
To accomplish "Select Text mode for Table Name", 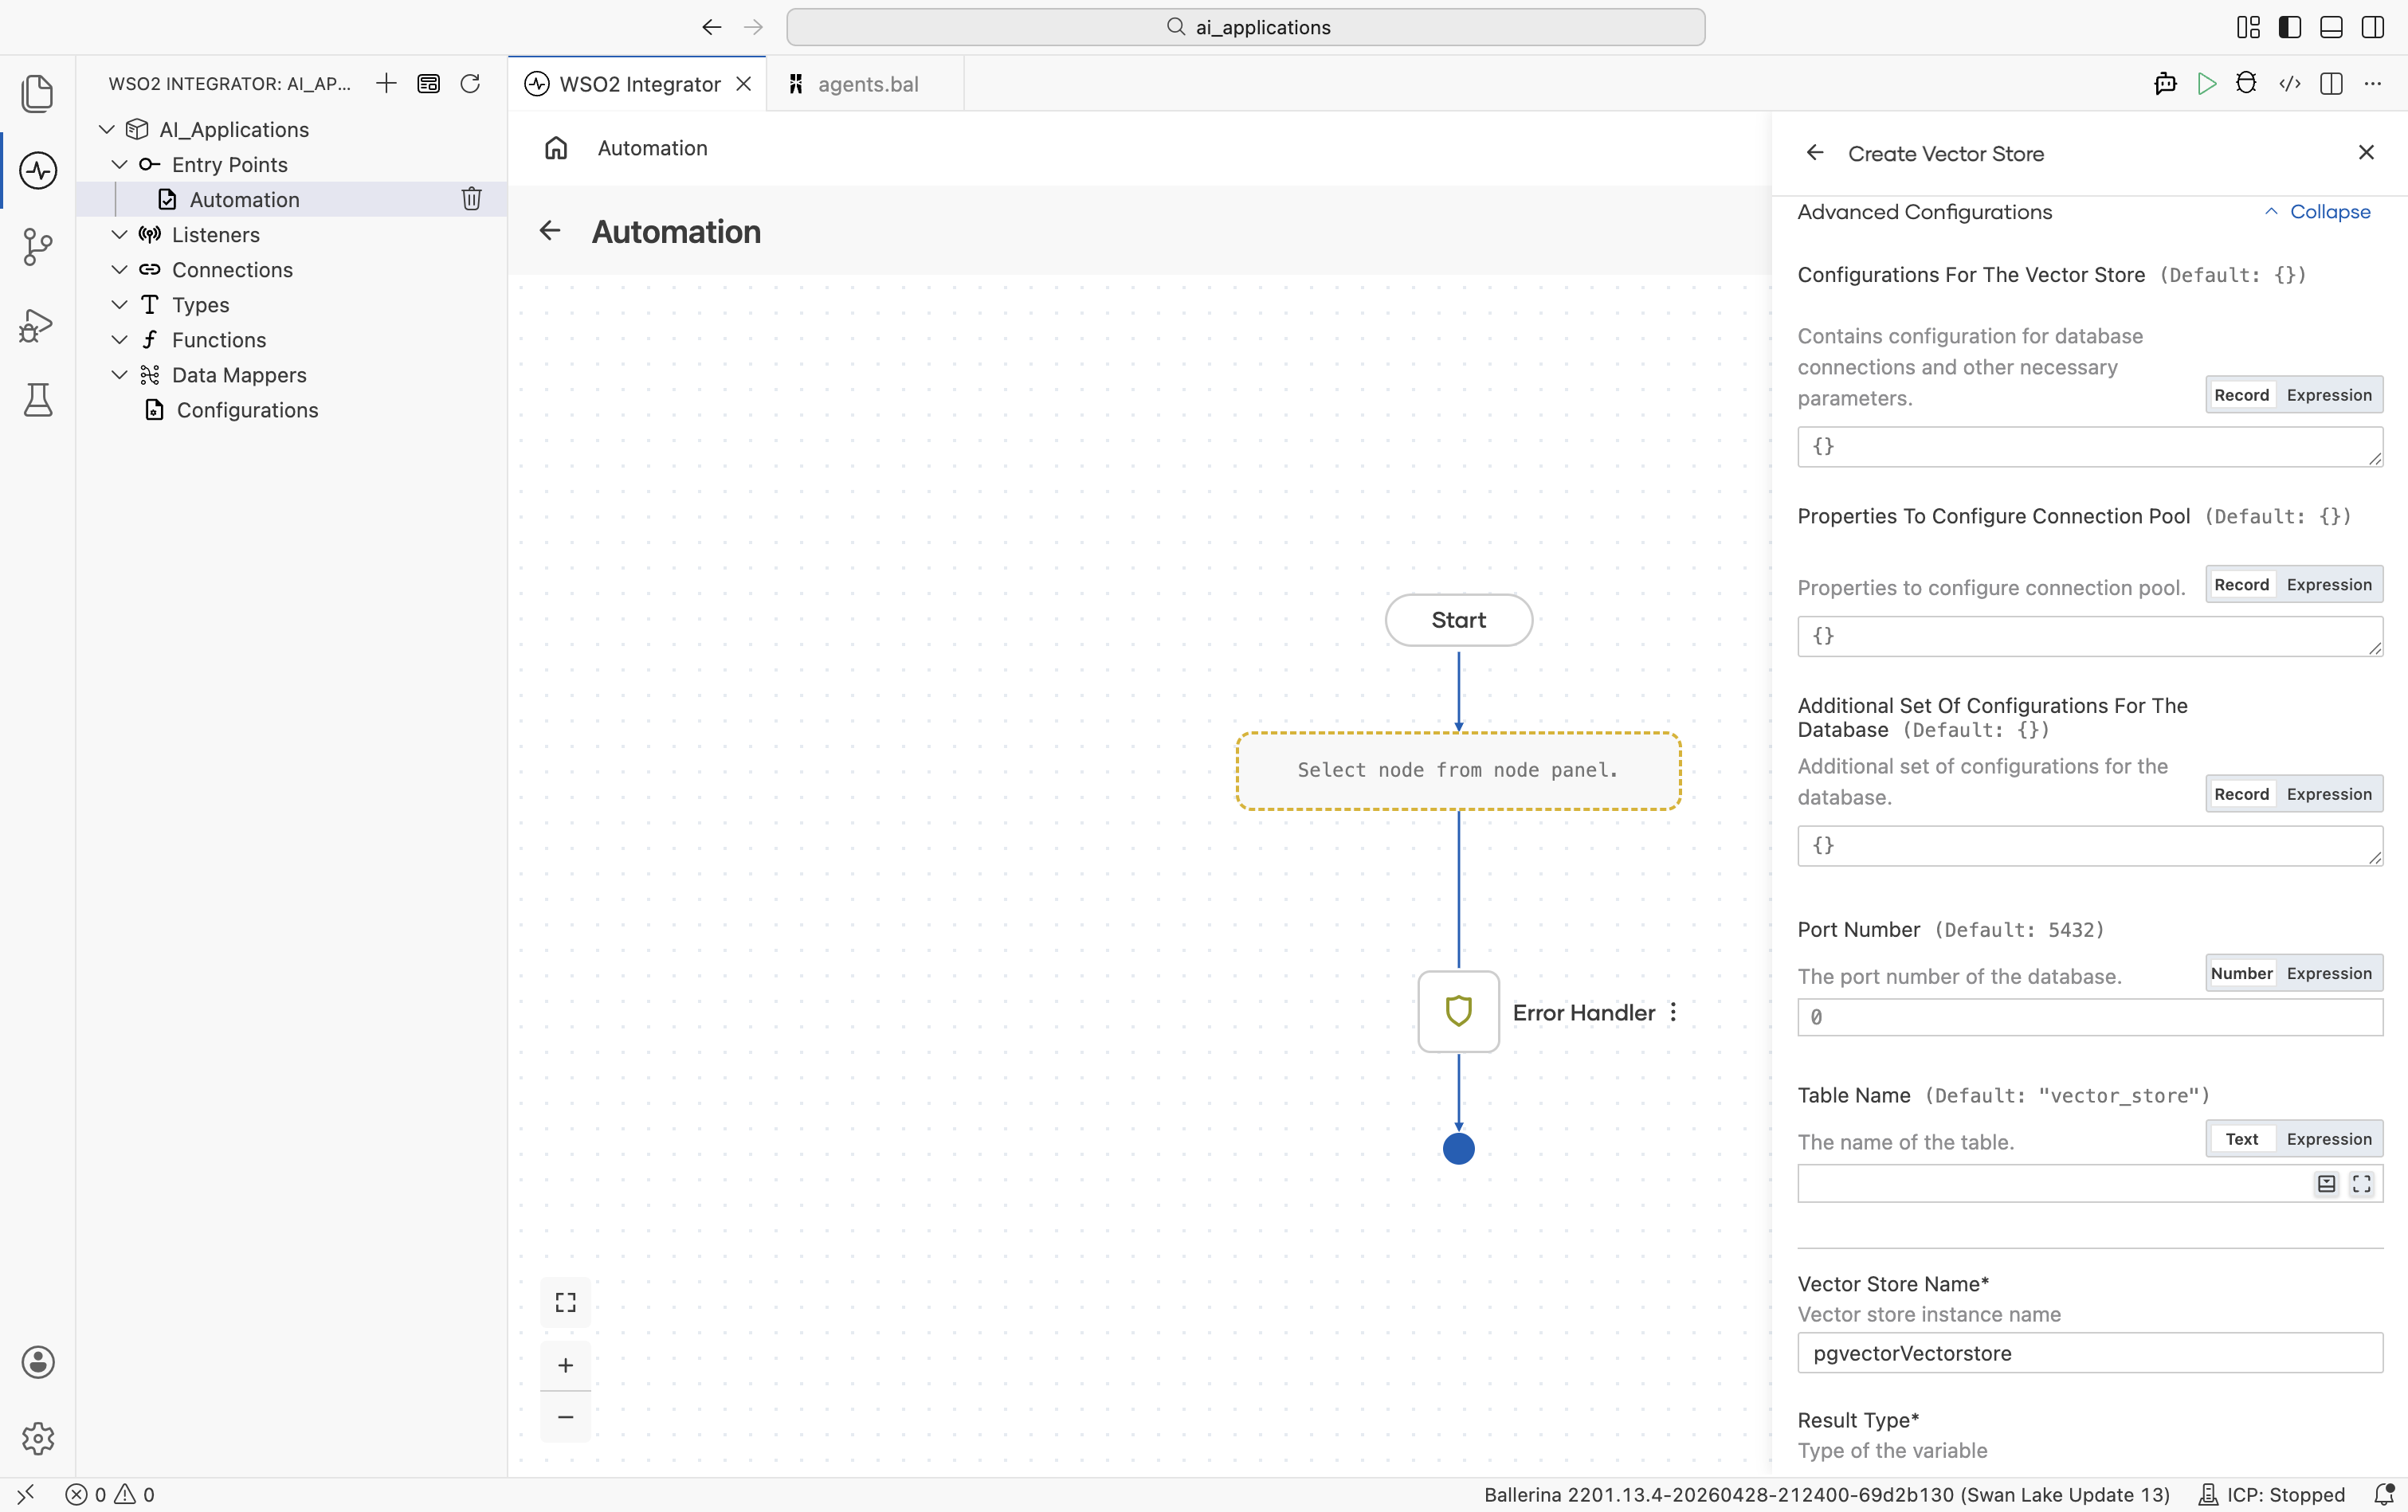I will coord(2241,1139).
